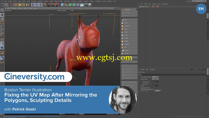Toggle the Duplicate Points checkbox

tap(140, 88)
